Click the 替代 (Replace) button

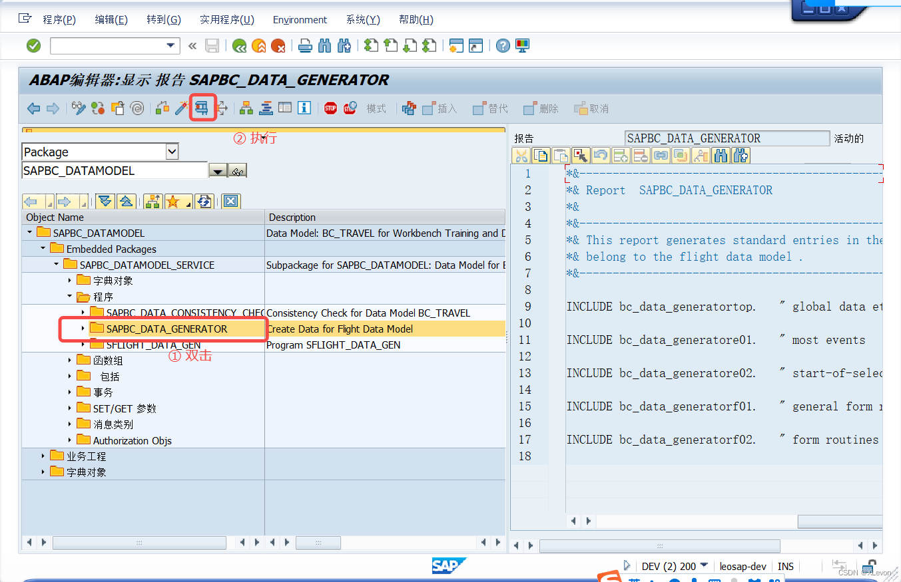tap(491, 108)
